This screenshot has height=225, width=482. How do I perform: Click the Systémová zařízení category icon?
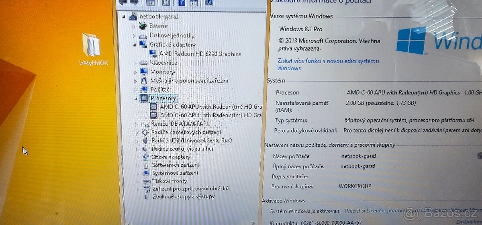(x=147, y=173)
